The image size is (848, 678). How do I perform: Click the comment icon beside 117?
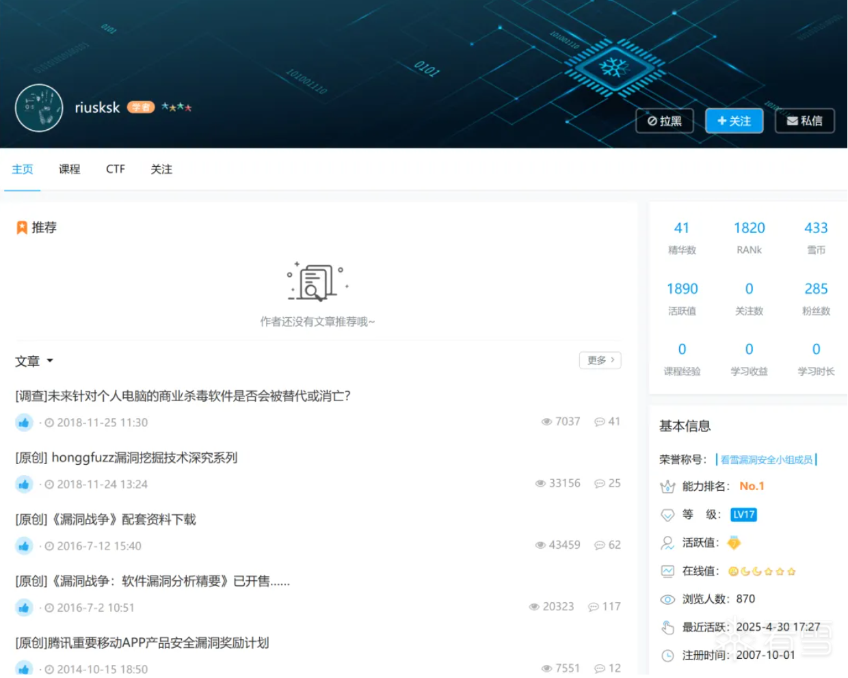594,607
